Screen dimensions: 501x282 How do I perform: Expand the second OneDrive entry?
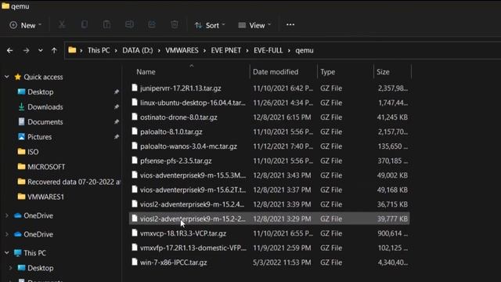(7, 234)
